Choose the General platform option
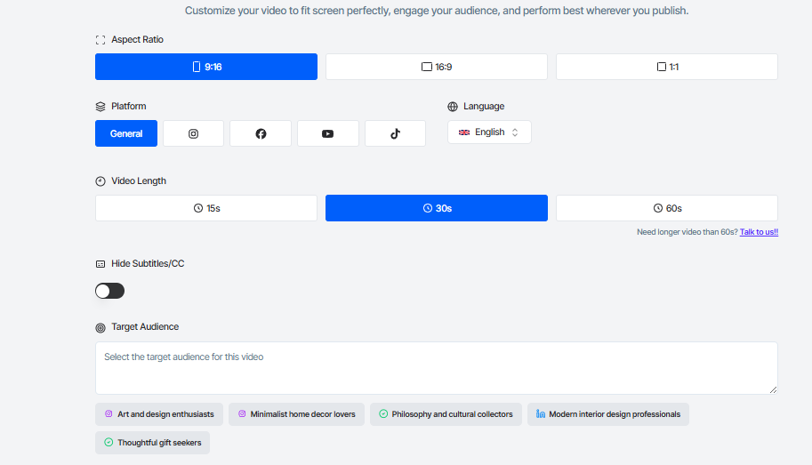 coord(126,133)
